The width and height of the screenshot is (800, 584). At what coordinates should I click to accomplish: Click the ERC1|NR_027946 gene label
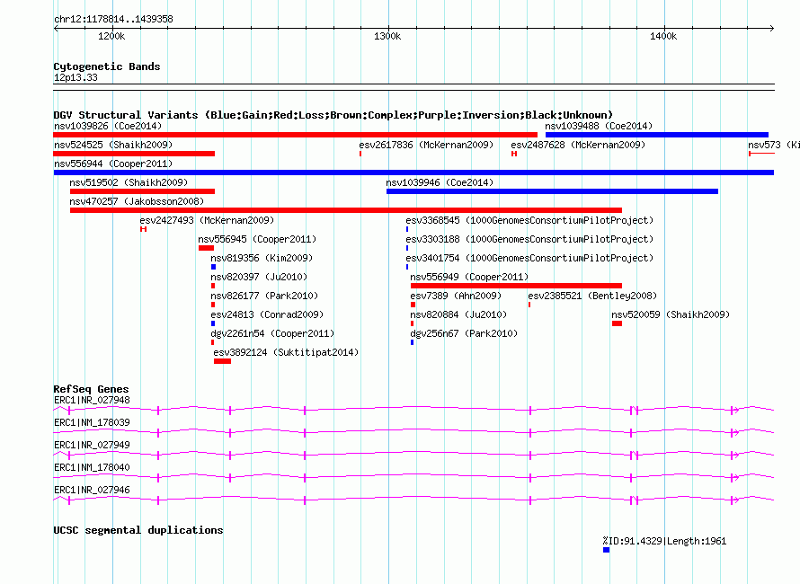92,491
